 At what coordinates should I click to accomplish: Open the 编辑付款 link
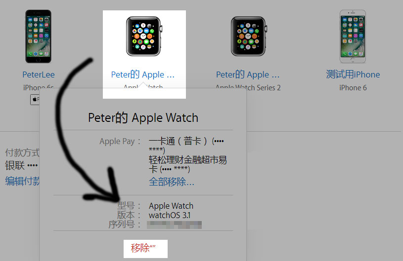pos(22,181)
